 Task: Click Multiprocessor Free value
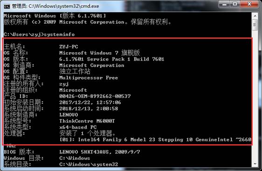[x=89, y=78]
